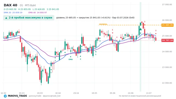Click the 19.05 date axis label

[94, 93]
